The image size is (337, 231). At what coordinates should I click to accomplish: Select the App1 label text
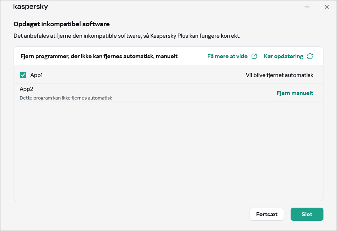(x=37, y=75)
